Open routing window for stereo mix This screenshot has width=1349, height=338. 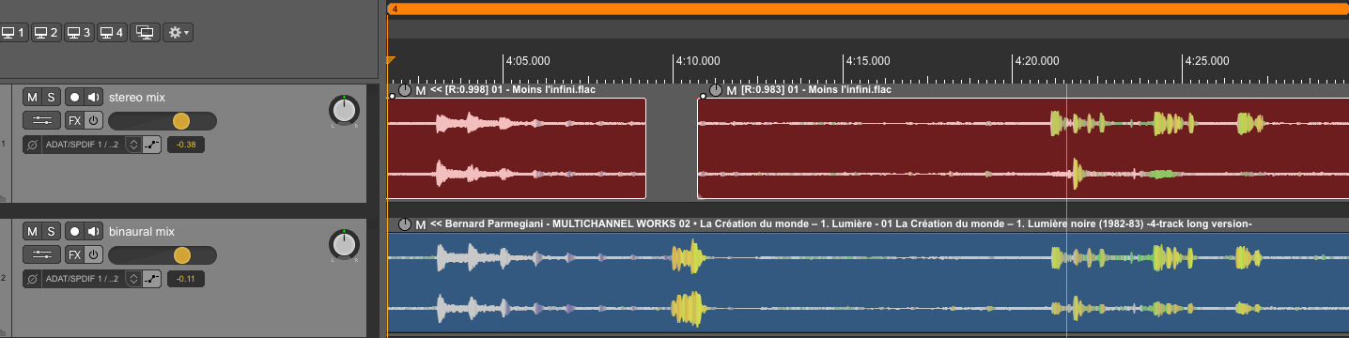coord(41,121)
